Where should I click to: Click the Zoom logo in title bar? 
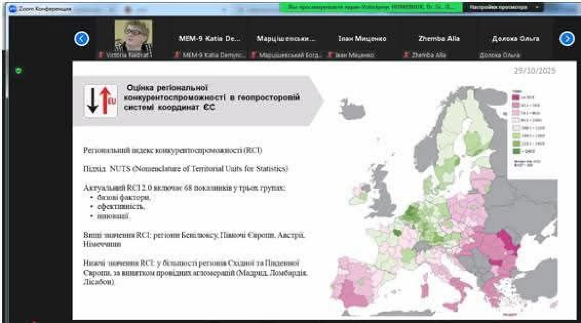tap(13, 9)
